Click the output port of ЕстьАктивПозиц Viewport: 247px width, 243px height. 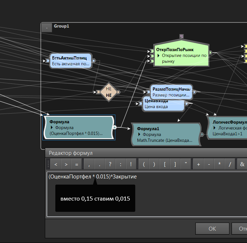pos(94,61)
